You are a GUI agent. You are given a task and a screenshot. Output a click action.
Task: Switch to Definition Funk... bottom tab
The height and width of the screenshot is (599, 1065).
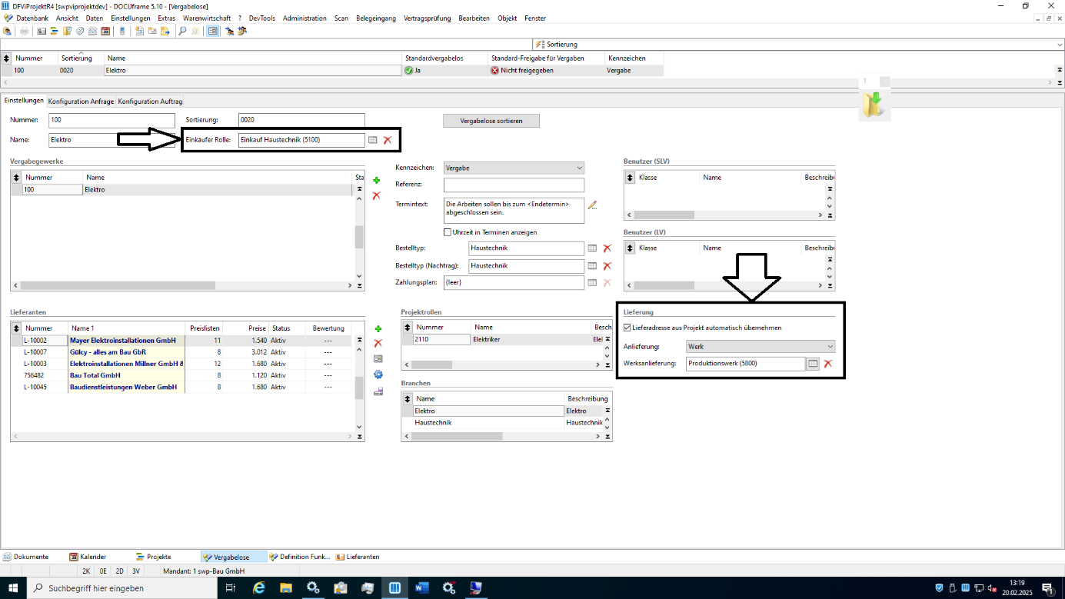[299, 557]
